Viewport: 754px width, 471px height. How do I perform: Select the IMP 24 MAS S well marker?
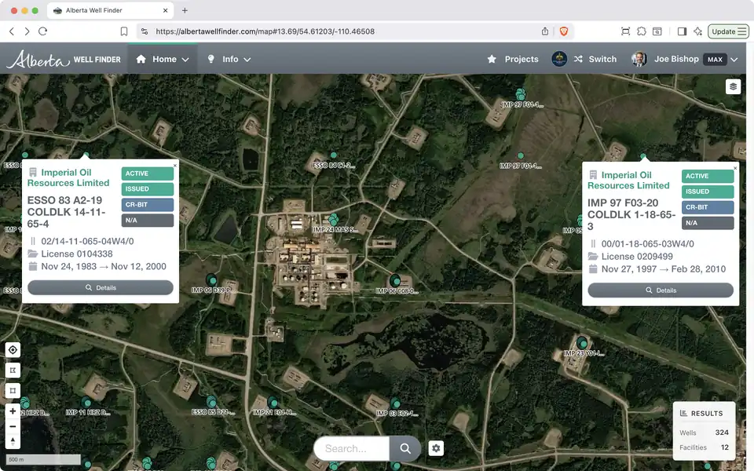[x=333, y=220]
